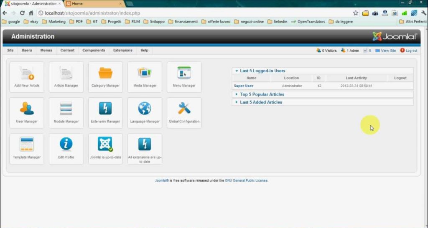Click All extensions are up-to-date icon
Image resolution: width=428 pixels, height=228 pixels.
click(x=145, y=149)
